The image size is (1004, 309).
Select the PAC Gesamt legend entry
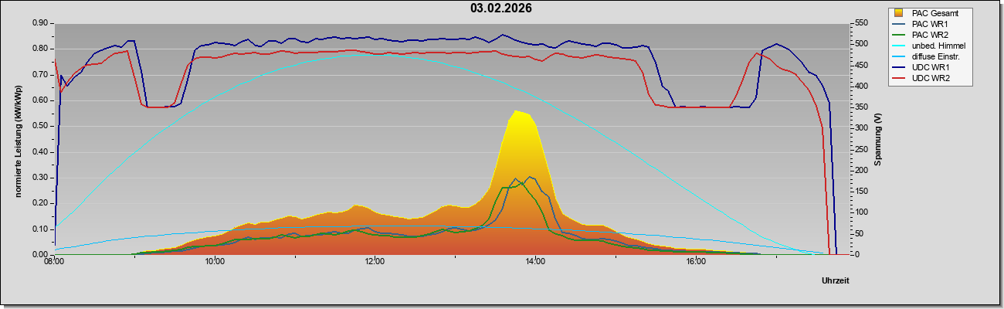pos(925,13)
